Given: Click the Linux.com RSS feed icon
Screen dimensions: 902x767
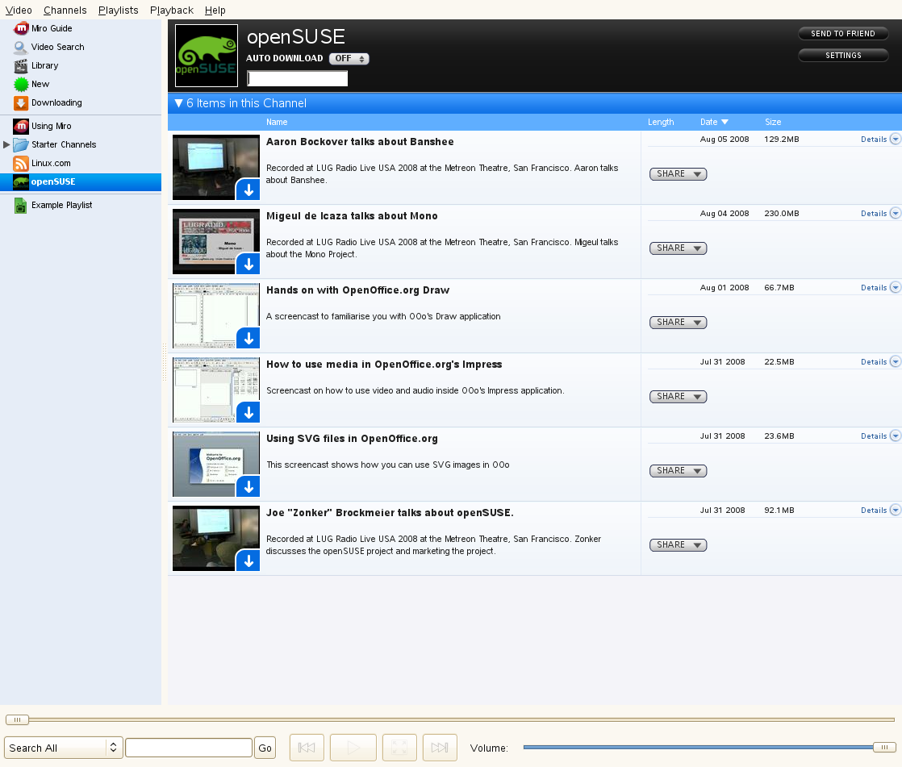Looking at the screenshot, I should click(x=21, y=163).
